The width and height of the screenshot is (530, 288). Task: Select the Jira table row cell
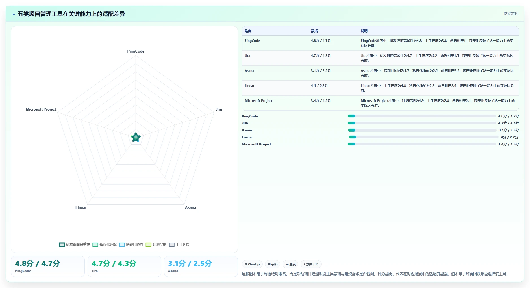(x=247, y=56)
